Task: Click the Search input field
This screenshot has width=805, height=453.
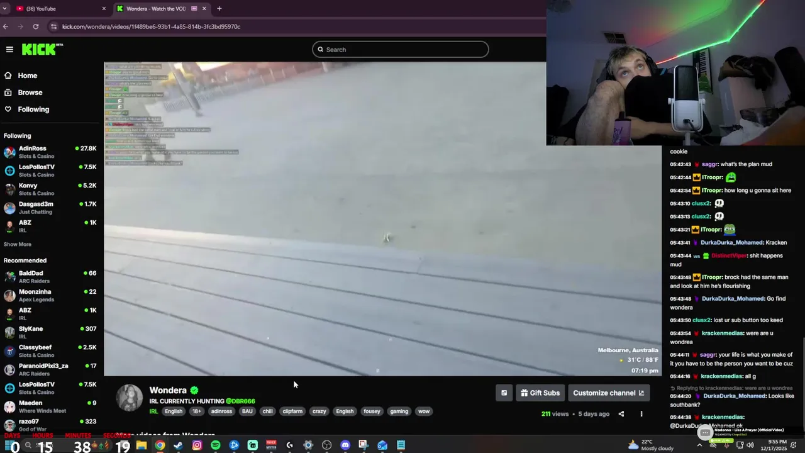Action: [400, 50]
